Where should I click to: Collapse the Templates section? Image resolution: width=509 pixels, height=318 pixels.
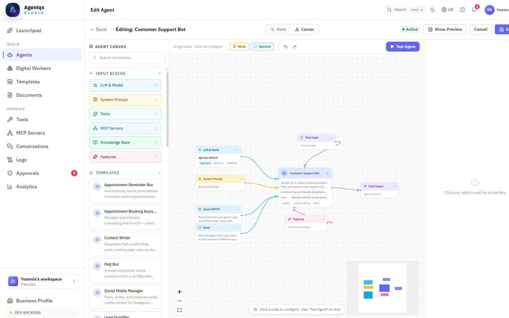pos(159,173)
